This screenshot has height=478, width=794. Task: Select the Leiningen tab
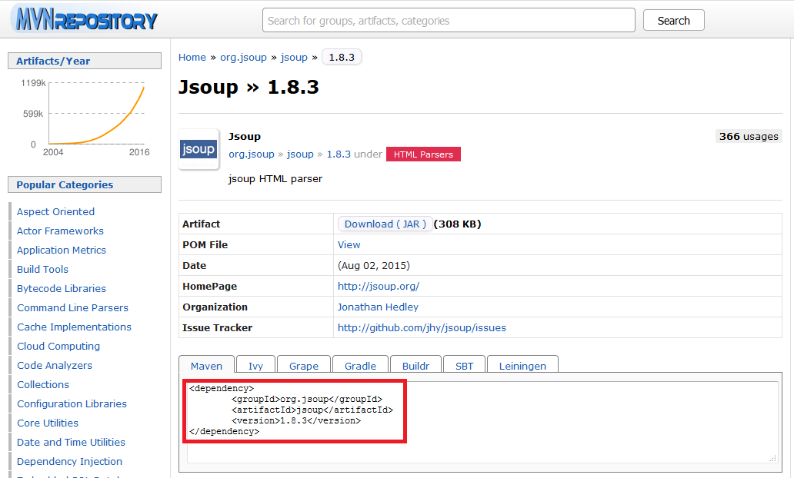(522, 367)
